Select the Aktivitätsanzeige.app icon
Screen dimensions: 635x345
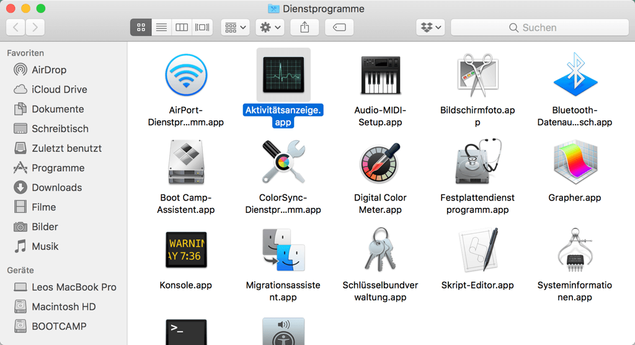pos(283,74)
